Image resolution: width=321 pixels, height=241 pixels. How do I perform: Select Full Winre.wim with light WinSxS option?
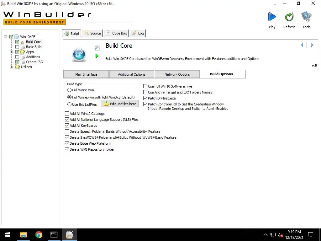point(69,97)
